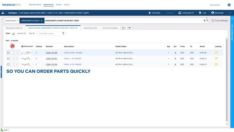Select checkbox for HOOD COMP., ENGINE row

pos(8,53)
